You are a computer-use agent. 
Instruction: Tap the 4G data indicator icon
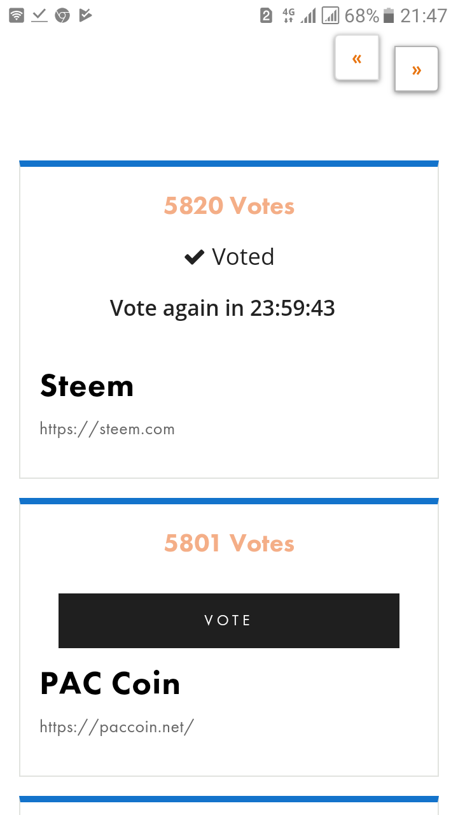click(289, 15)
